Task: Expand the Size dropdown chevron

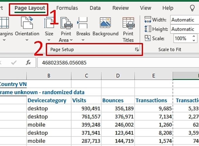Action: click(x=49, y=40)
